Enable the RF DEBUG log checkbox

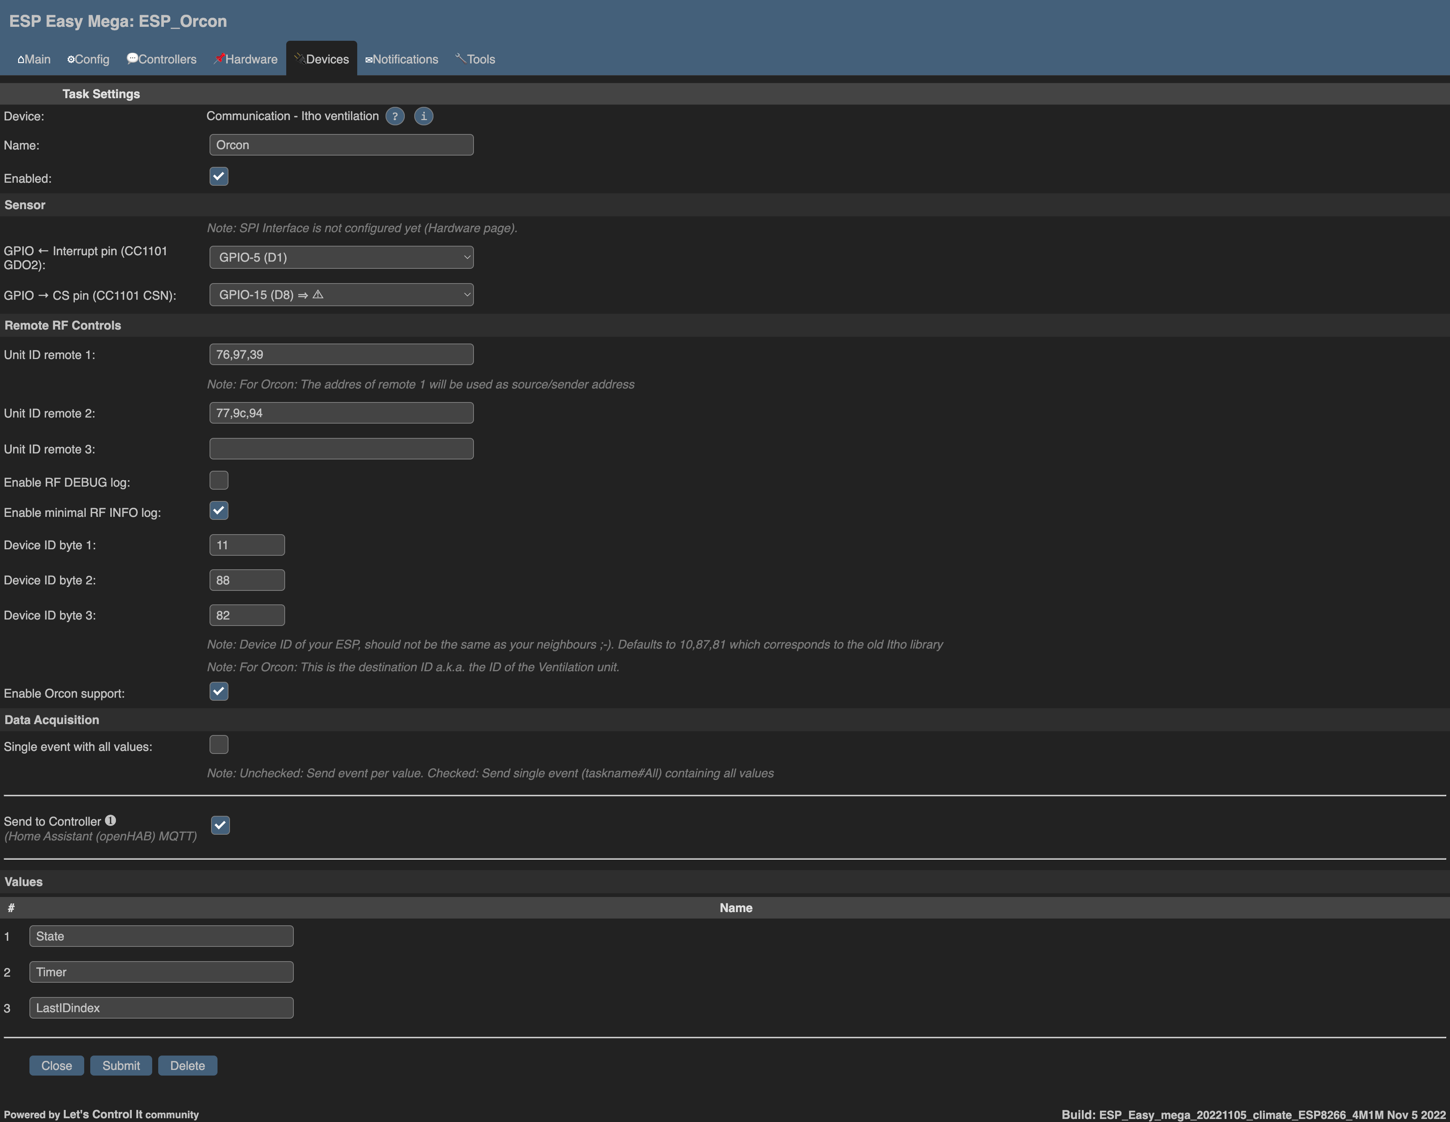click(218, 479)
